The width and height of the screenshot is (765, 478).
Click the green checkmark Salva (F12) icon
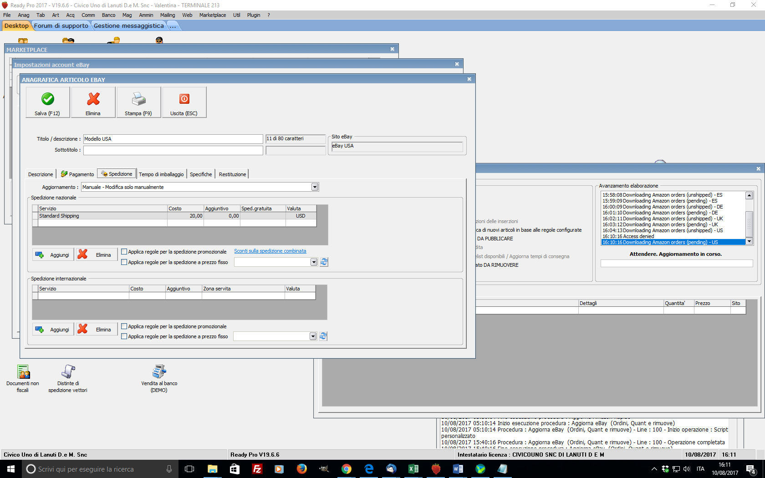tap(48, 99)
